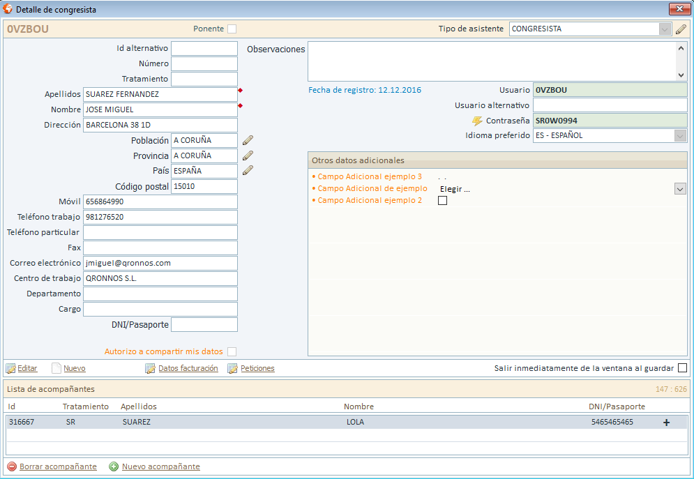
Task: Click pencil icon next to País
Action: coord(248,171)
